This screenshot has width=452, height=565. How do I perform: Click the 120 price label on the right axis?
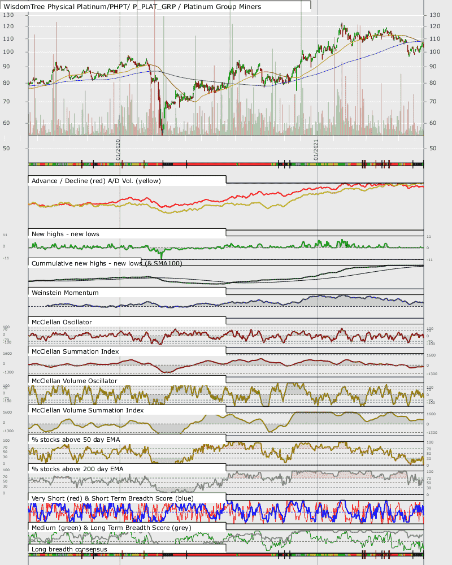[x=434, y=27]
